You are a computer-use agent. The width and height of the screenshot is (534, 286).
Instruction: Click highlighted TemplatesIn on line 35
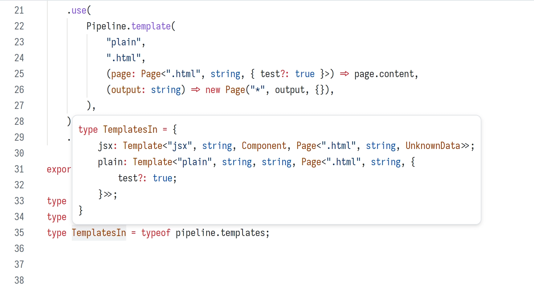coord(99,233)
